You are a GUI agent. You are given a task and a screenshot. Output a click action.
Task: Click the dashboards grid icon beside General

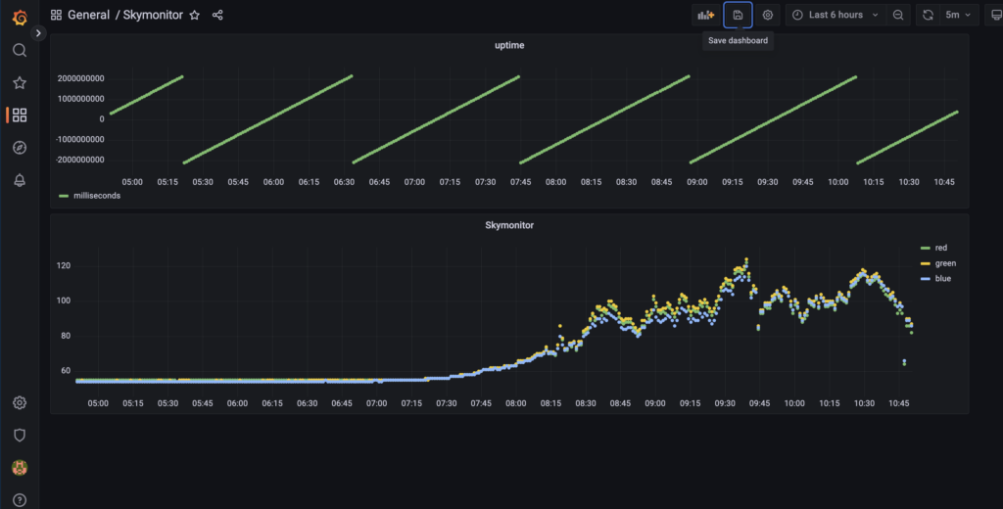(x=56, y=15)
